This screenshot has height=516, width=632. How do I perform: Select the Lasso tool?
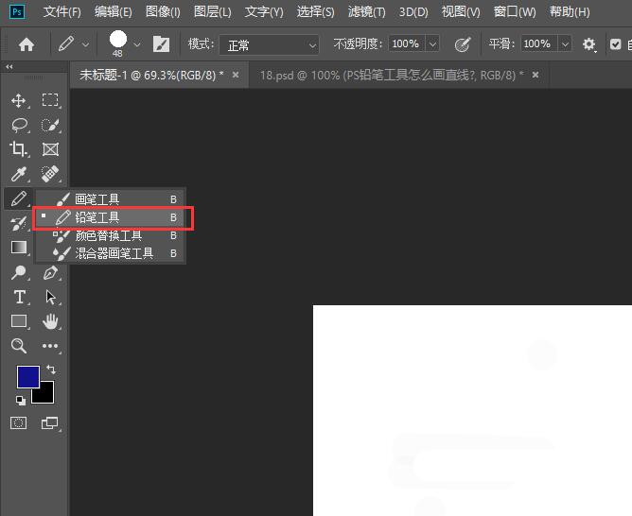coord(19,125)
